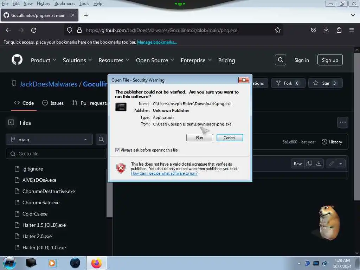This screenshot has width=360, height=270.
Task: Open the Pocket save icon
Action: coord(313,30)
